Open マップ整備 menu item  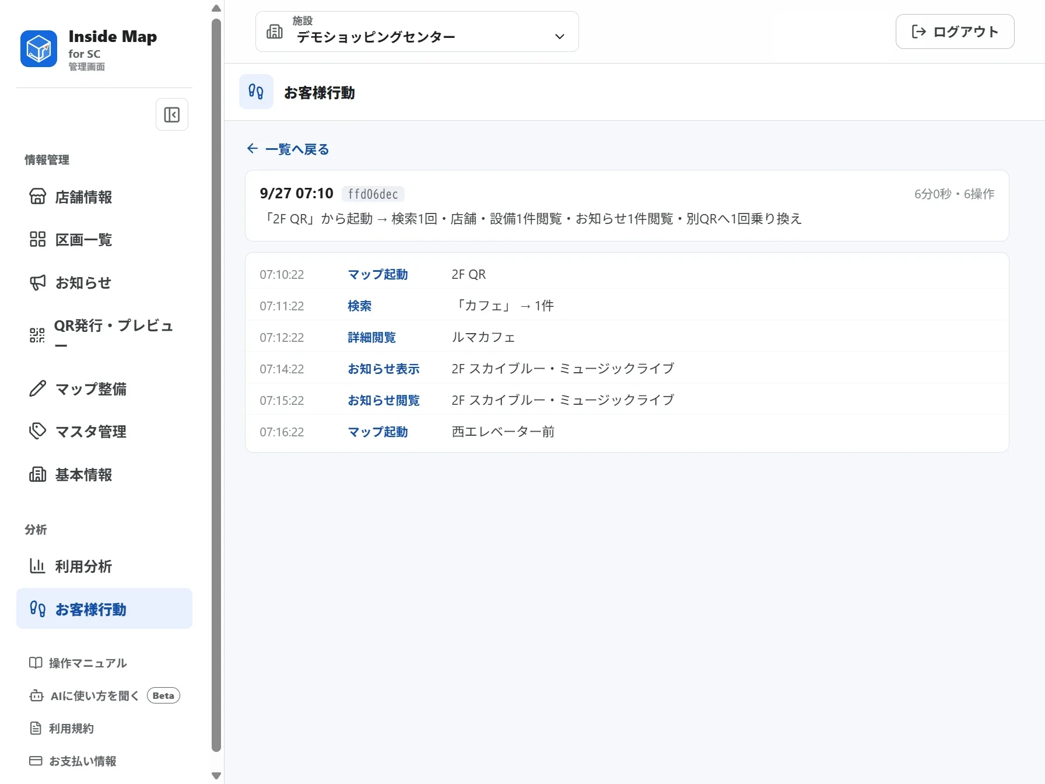104,388
